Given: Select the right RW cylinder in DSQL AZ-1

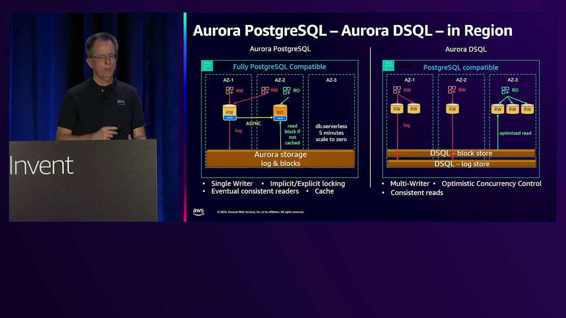Looking at the screenshot, I should pyautogui.click(x=414, y=109).
